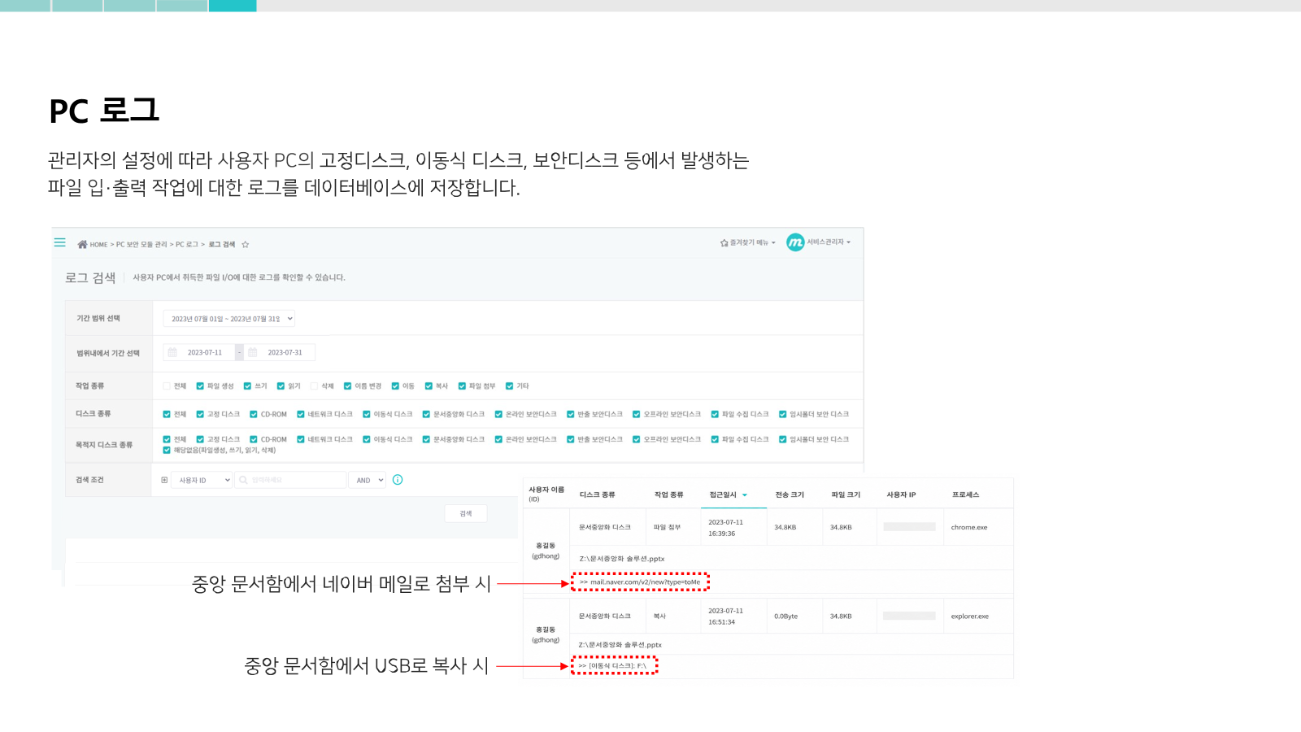Click the star icon beside 즐겨찾기 메뉴

pyautogui.click(x=724, y=242)
